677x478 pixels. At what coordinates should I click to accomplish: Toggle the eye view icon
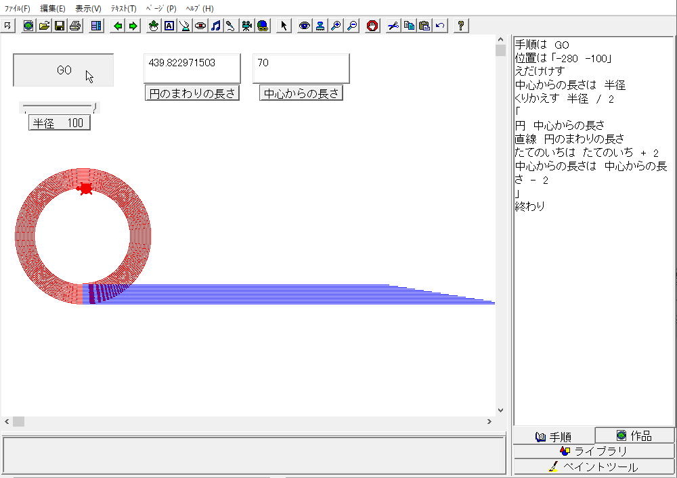point(305,26)
